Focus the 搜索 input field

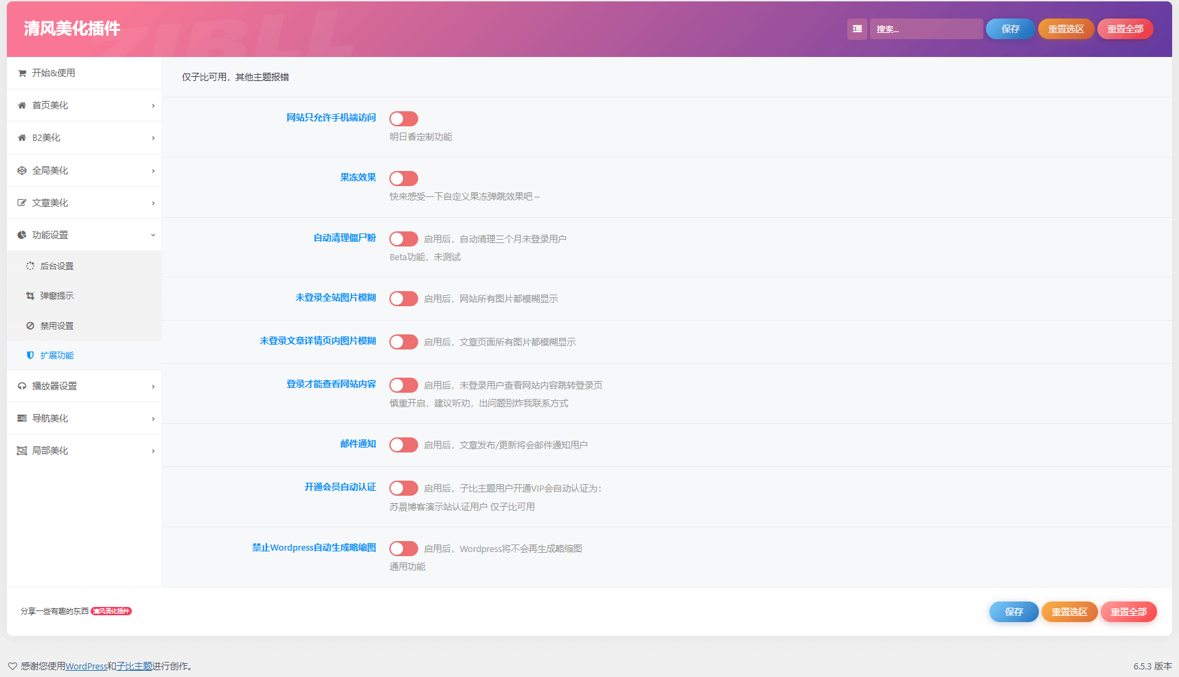tap(926, 29)
